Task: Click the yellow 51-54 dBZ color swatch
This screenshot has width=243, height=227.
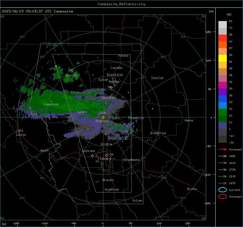Action: pos(222,58)
